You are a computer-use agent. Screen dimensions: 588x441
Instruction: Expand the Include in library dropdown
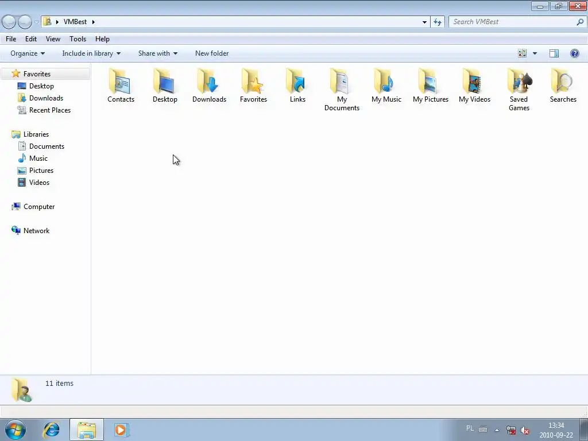click(x=91, y=53)
